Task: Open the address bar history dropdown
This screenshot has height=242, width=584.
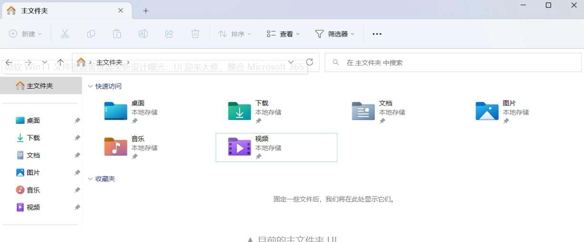Action: [x=291, y=62]
